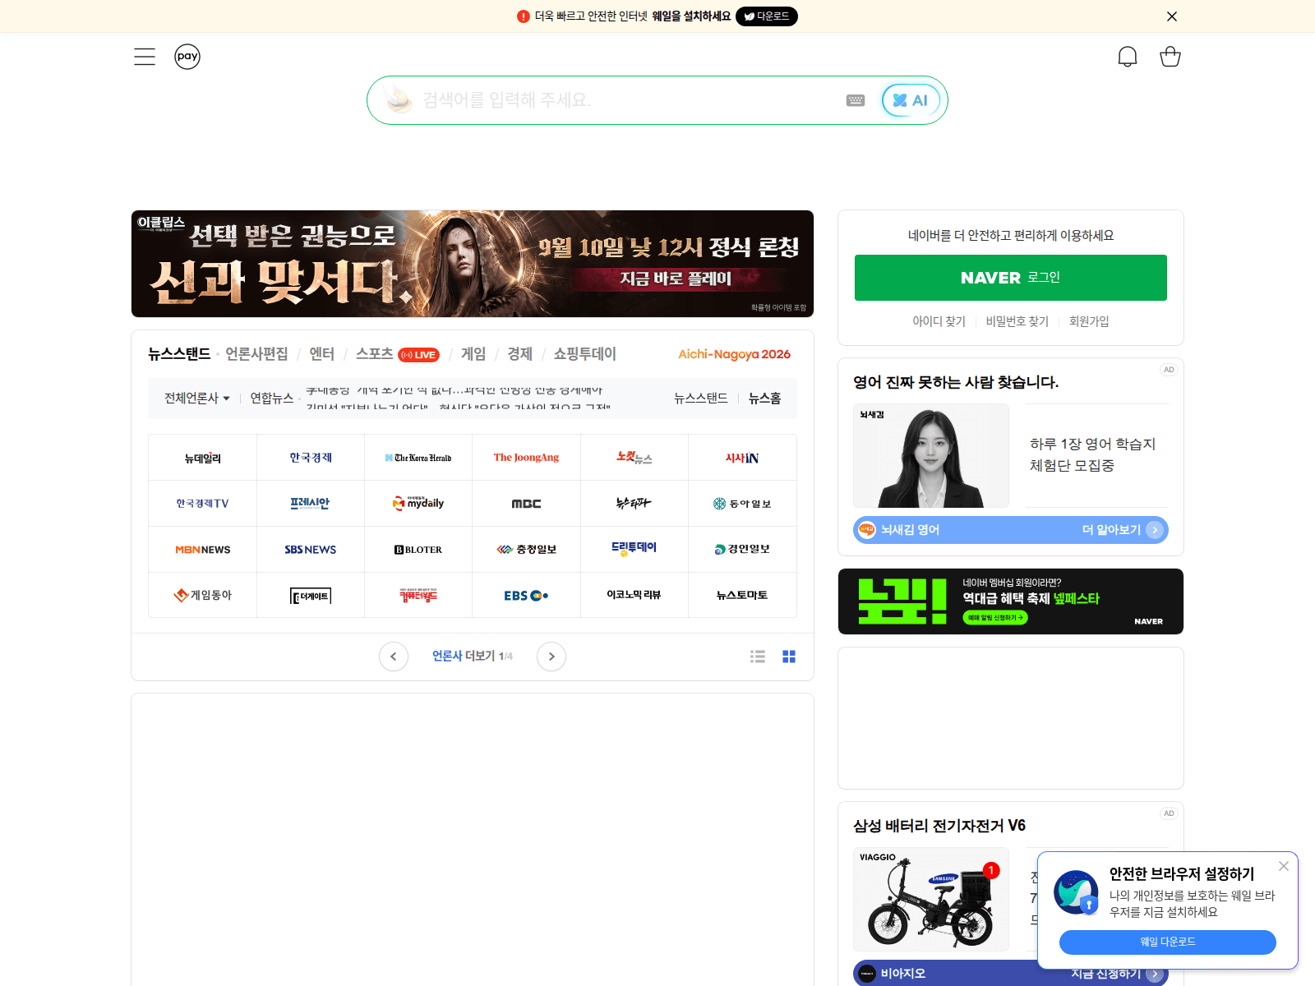
Task: Open the notification bell
Action: coord(1128,57)
